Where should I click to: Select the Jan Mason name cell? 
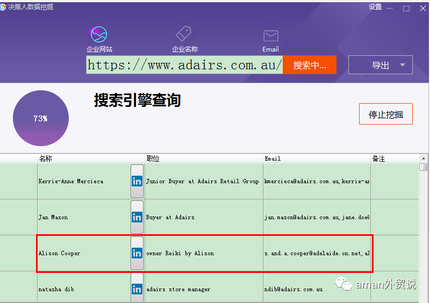(84, 217)
